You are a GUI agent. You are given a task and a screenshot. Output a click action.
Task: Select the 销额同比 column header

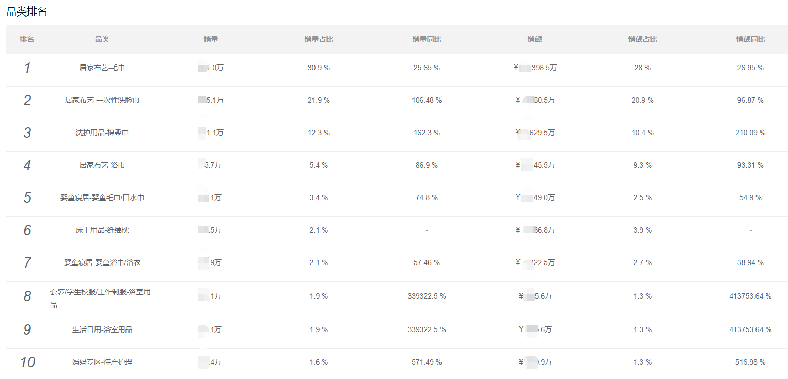(x=750, y=39)
